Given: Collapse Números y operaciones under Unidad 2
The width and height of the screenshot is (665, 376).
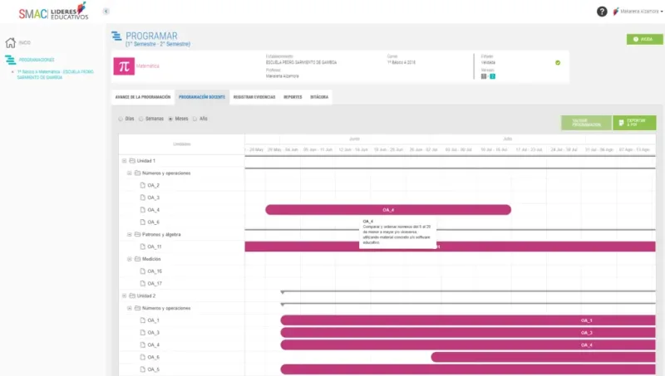Looking at the screenshot, I should pyautogui.click(x=130, y=308).
